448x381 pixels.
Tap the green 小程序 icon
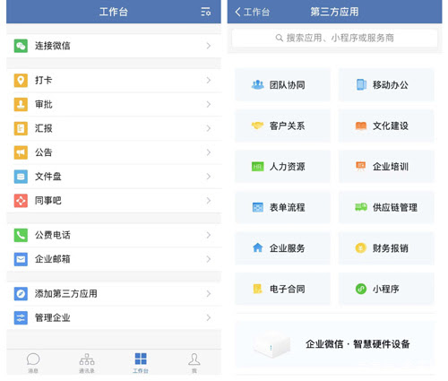[361, 289]
